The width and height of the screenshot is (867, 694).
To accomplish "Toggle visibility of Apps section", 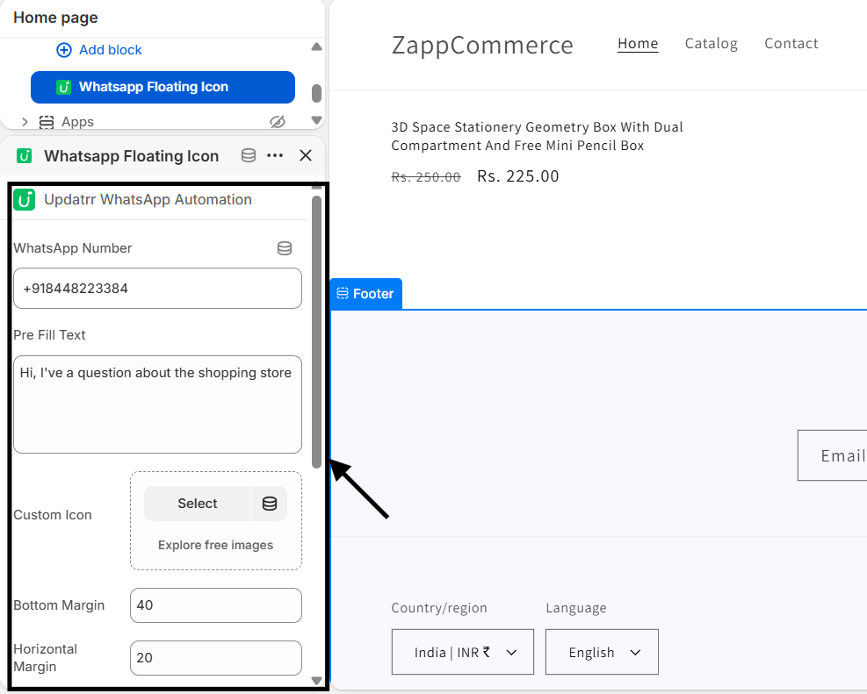I will pyautogui.click(x=278, y=121).
